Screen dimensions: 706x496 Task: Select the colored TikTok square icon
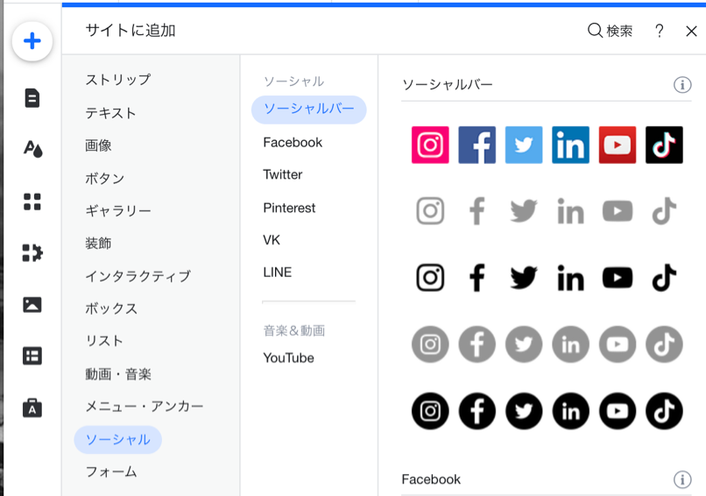click(x=664, y=145)
